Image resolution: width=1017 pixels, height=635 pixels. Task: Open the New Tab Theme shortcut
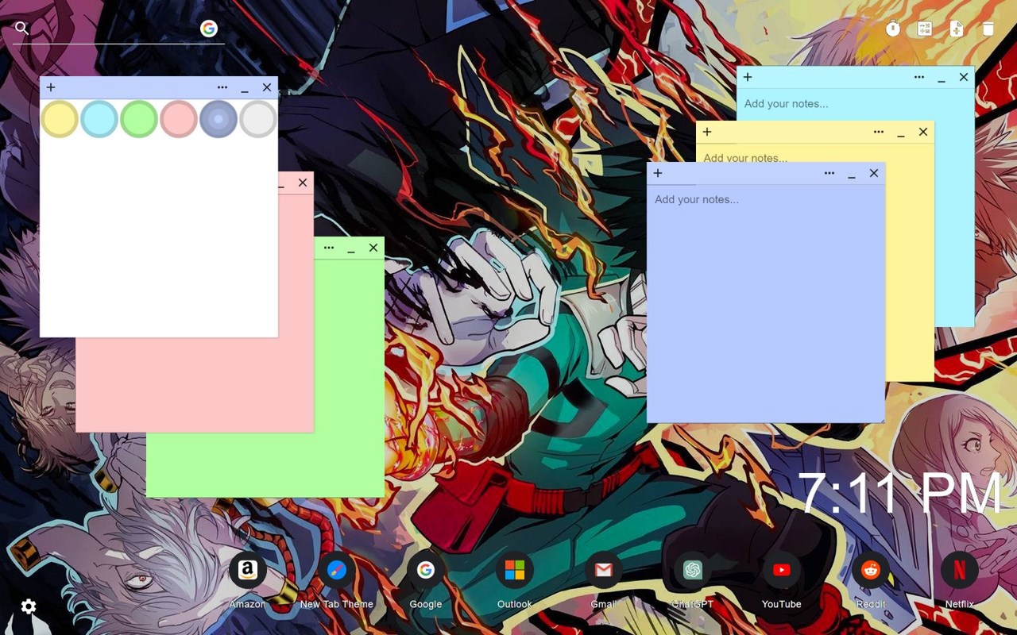[x=337, y=570]
